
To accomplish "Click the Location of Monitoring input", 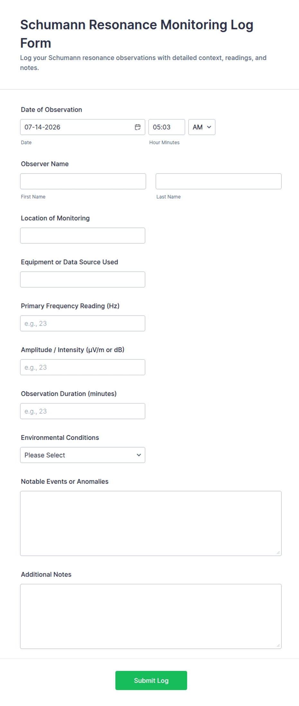I will (x=83, y=236).
